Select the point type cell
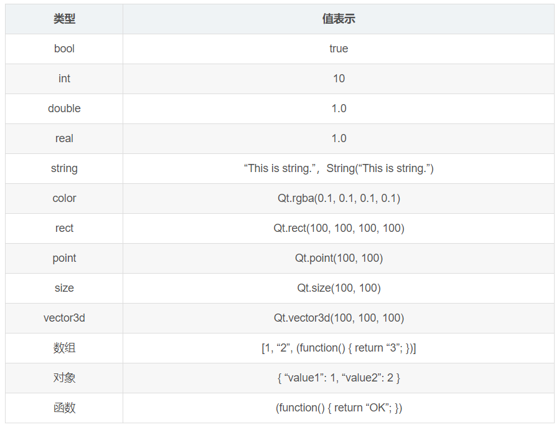Viewport: 559px width, 427px height. (x=64, y=258)
